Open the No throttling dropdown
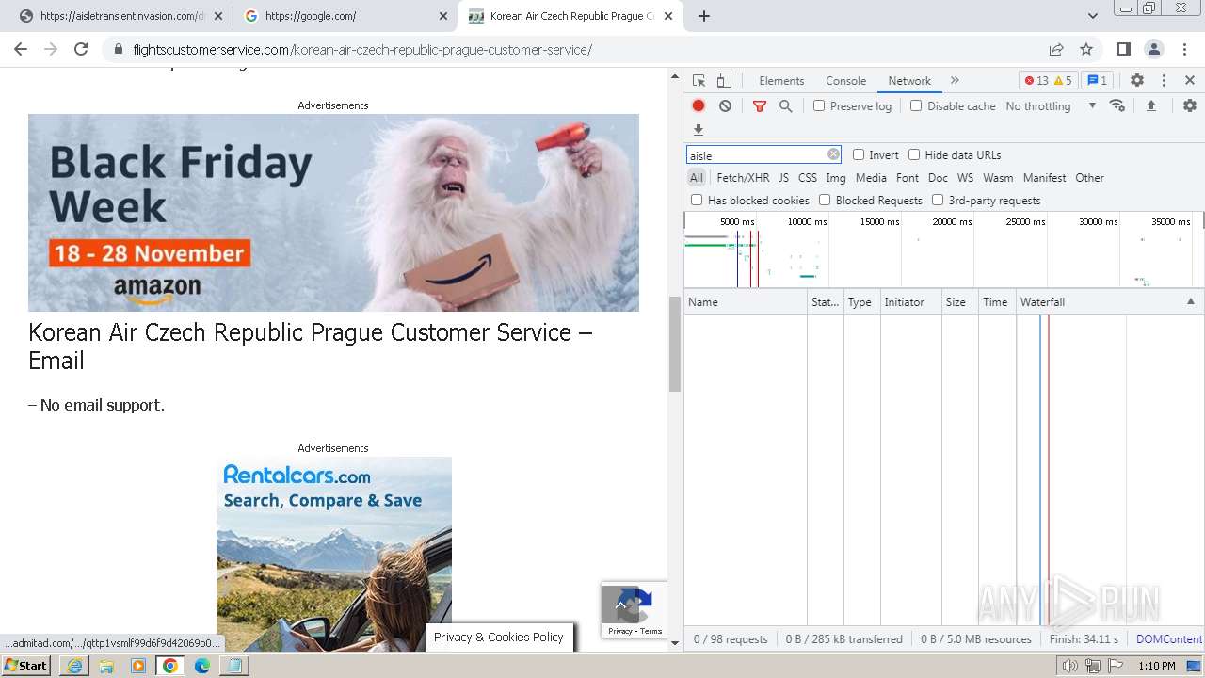The image size is (1205, 678). coord(1051,106)
